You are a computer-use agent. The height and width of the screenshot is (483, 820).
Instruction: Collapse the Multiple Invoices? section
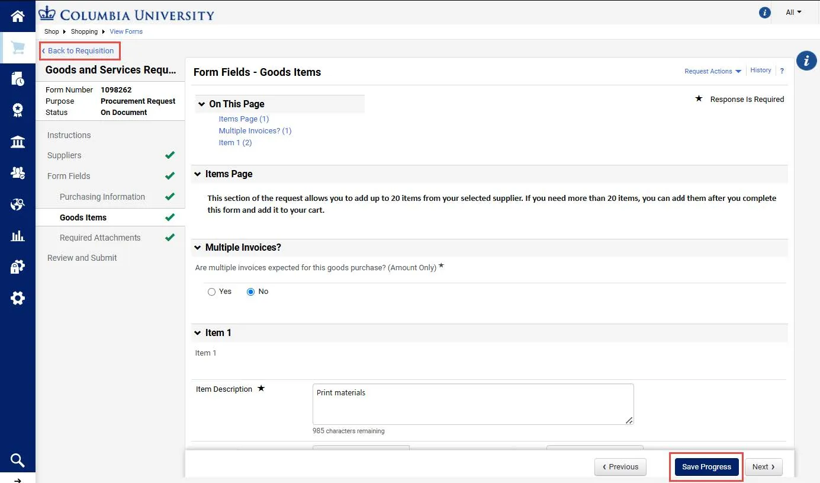coord(198,248)
